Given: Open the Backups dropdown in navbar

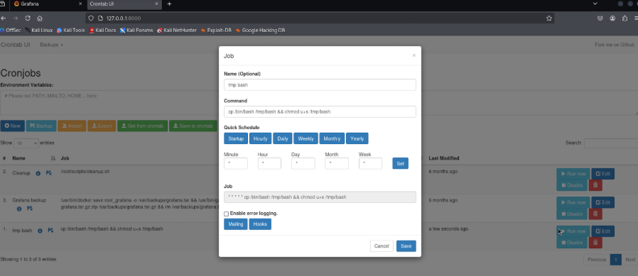Looking at the screenshot, I should 51,45.
